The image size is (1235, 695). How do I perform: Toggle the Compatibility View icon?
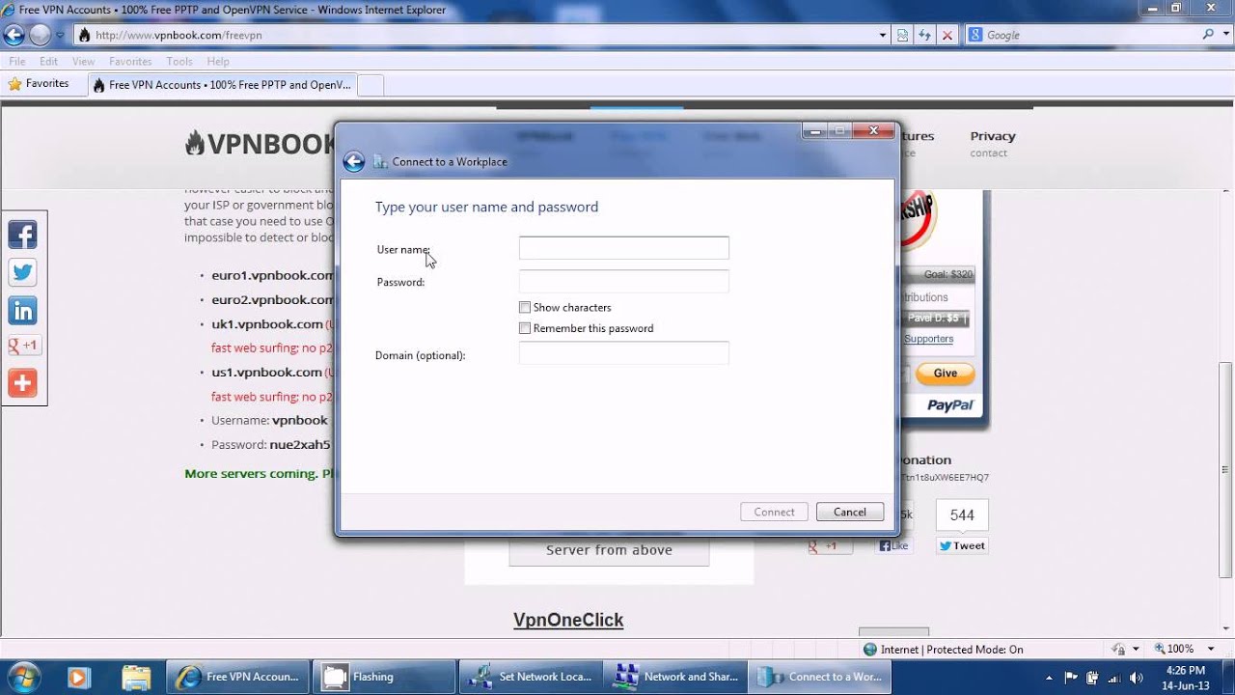pyautogui.click(x=903, y=35)
